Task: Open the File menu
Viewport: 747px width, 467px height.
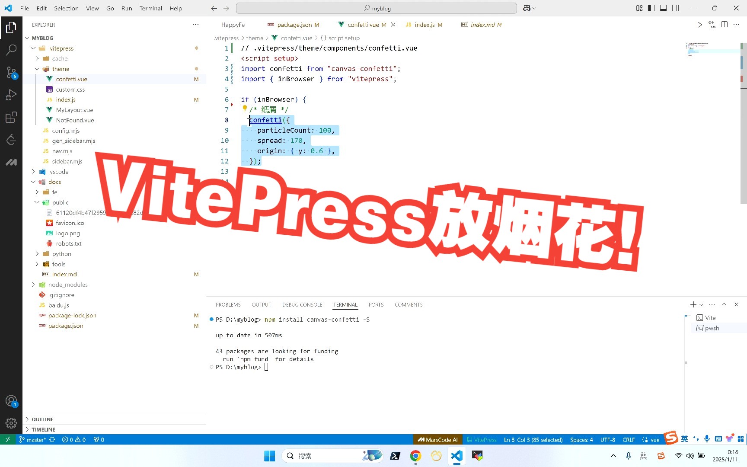Action: pos(25,8)
